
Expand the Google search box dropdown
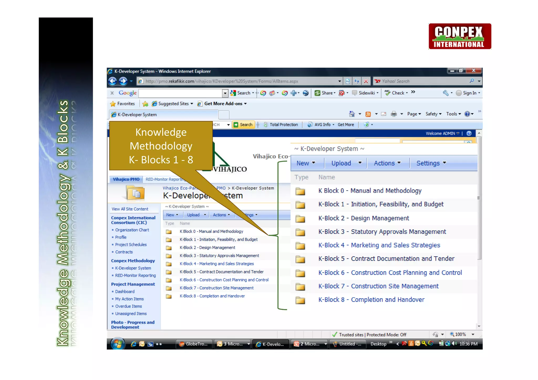[x=225, y=93]
